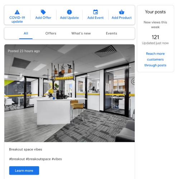176x179 pixels.
Task: Click the 121 new views count
Action: [155, 37]
